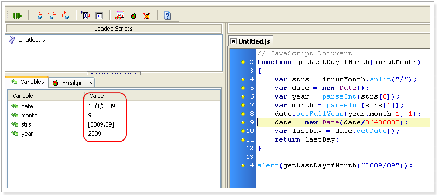
Task: Click the Value column header
Action: (x=97, y=96)
